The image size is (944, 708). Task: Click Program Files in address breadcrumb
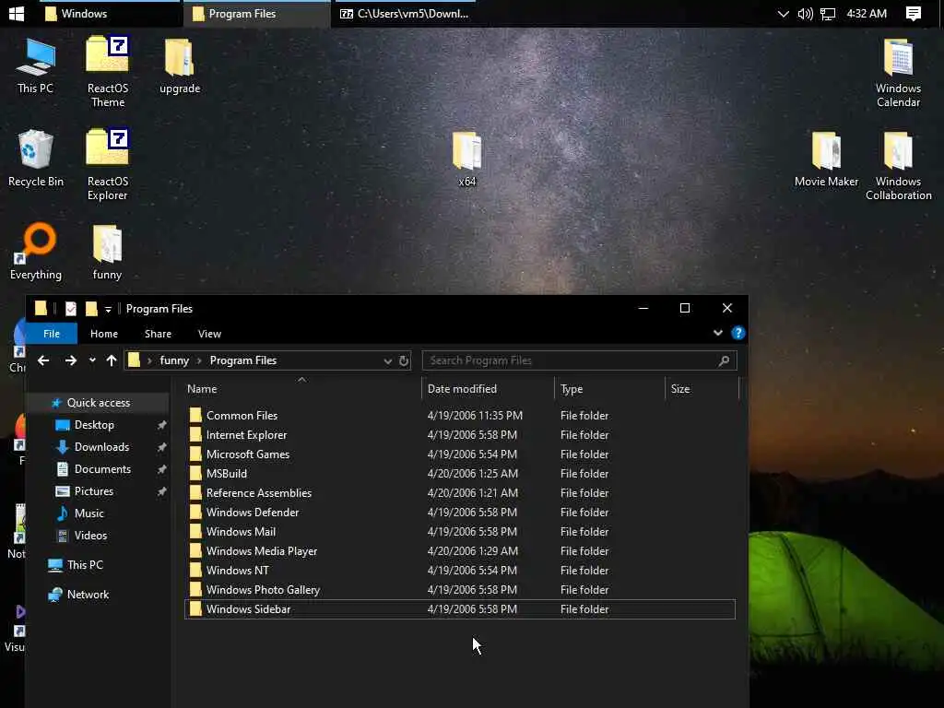click(243, 360)
